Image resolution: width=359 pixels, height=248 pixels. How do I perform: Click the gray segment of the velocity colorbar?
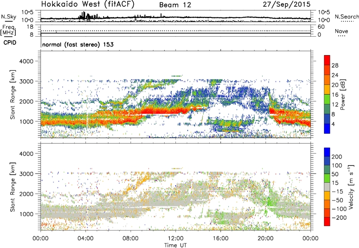(x=327, y=187)
